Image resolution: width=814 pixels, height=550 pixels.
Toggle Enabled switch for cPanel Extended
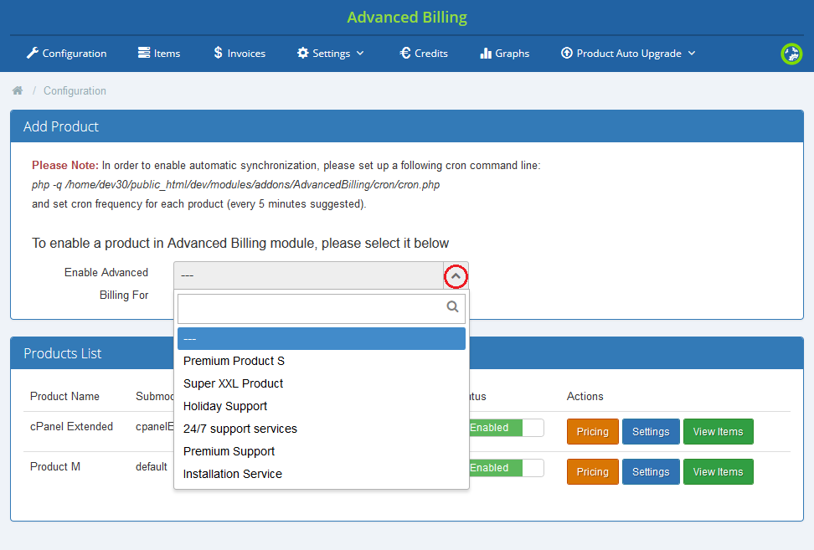click(x=506, y=428)
